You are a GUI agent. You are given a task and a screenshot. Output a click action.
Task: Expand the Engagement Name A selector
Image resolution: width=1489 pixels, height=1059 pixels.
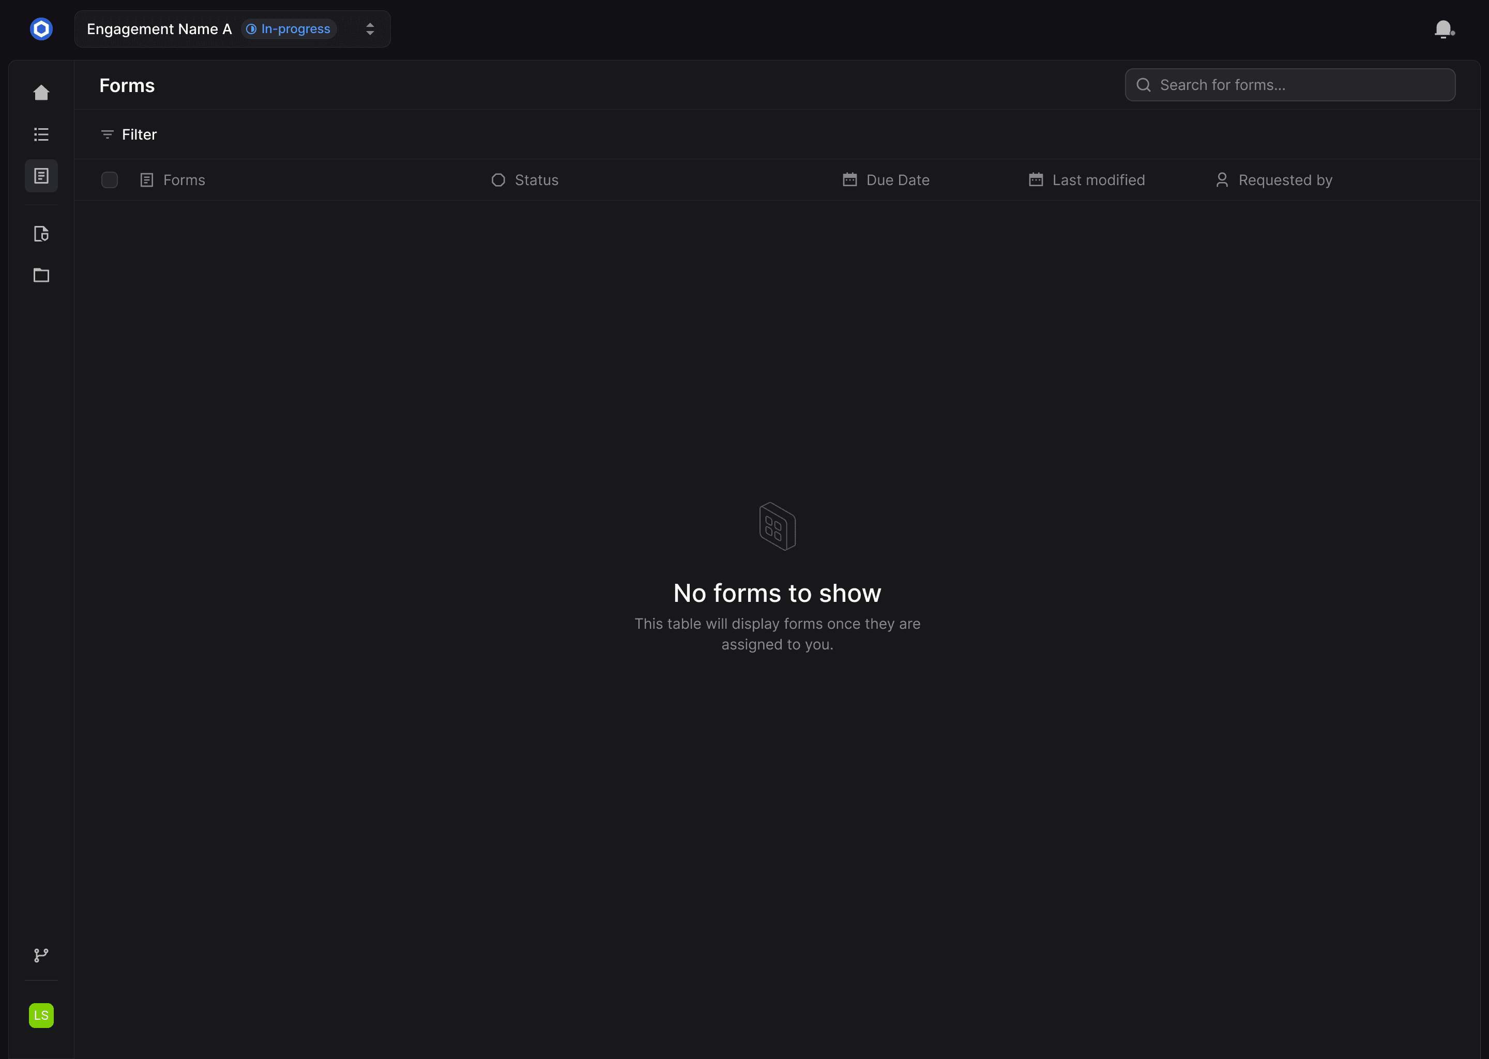233,28
